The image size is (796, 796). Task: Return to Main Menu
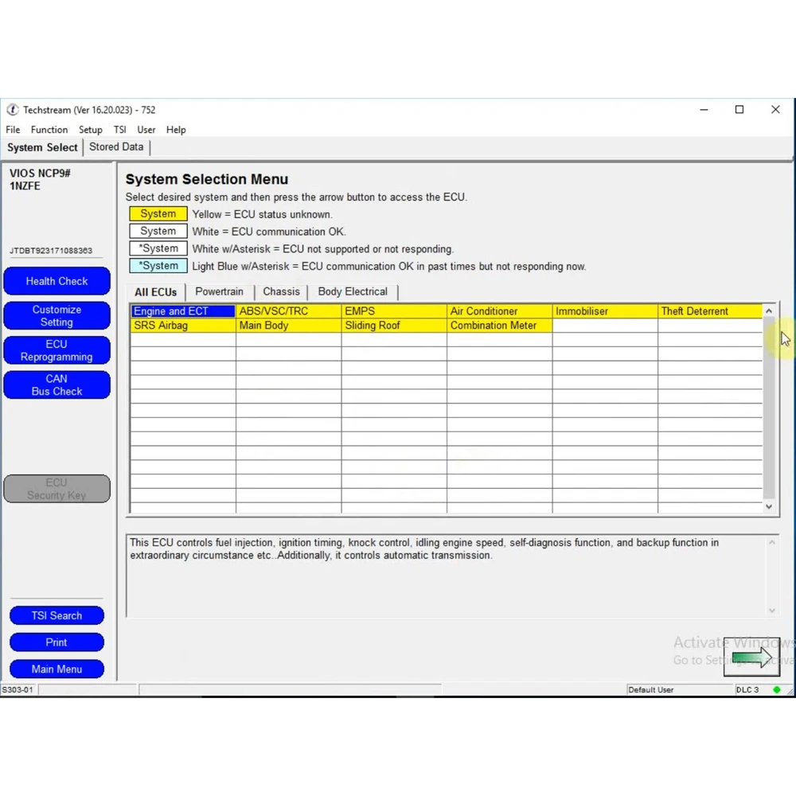coord(57,669)
